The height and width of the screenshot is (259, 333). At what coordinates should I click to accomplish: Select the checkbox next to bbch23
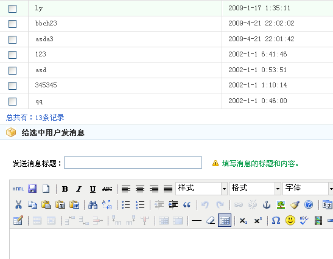[13, 24]
